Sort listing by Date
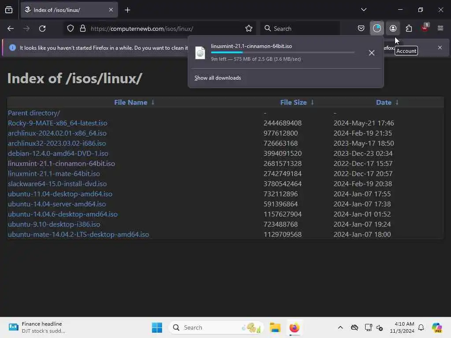This screenshot has height=338, width=451. point(384,102)
